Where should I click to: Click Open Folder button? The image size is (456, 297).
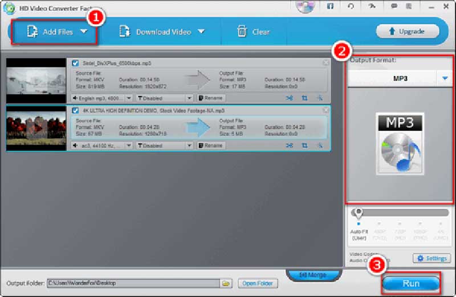[258, 283]
